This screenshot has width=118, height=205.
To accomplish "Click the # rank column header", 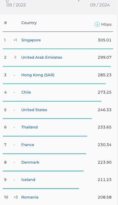I will [x=5, y=23].
